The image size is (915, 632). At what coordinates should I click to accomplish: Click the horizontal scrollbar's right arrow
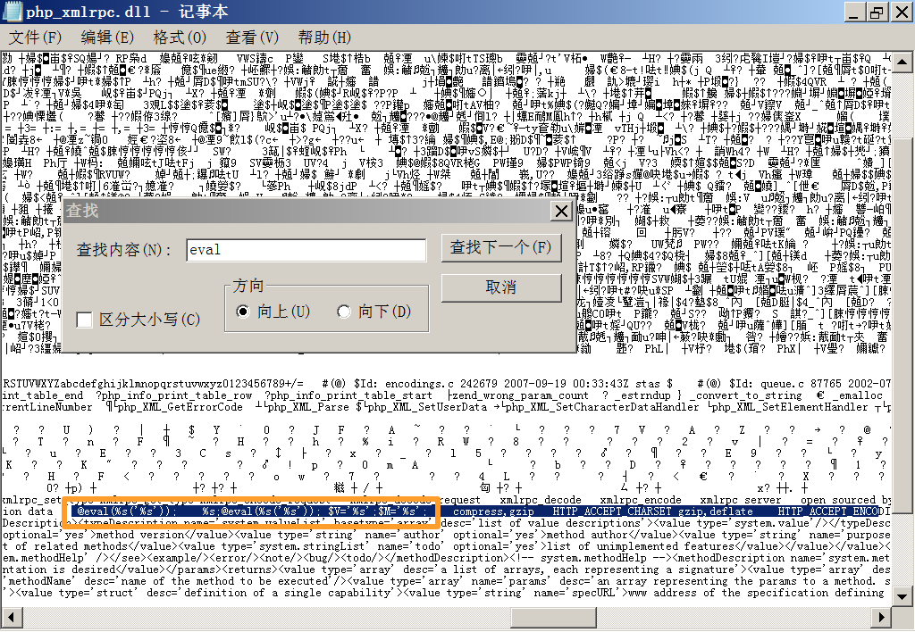(x=880, y=616)
